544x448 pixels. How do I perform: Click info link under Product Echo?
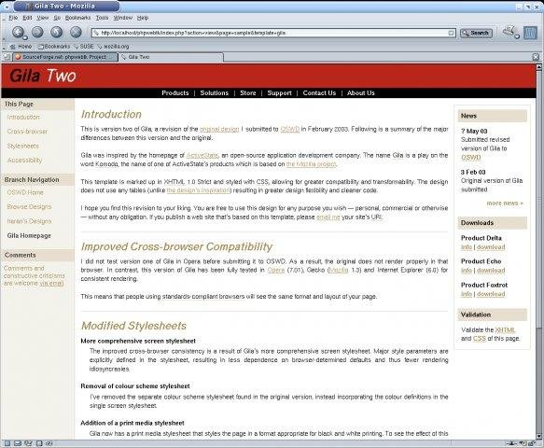pyautogui.click(x=467, y=271)
